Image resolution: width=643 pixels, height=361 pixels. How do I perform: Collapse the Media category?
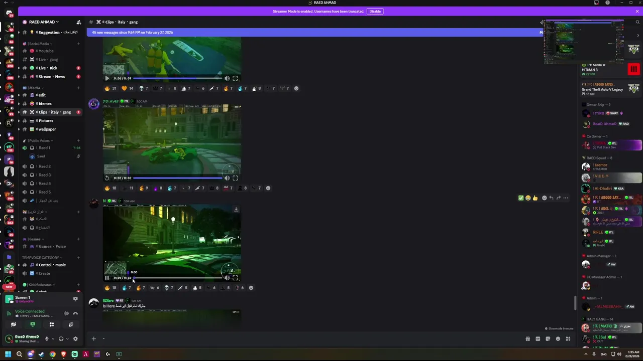tap(34, 88)
